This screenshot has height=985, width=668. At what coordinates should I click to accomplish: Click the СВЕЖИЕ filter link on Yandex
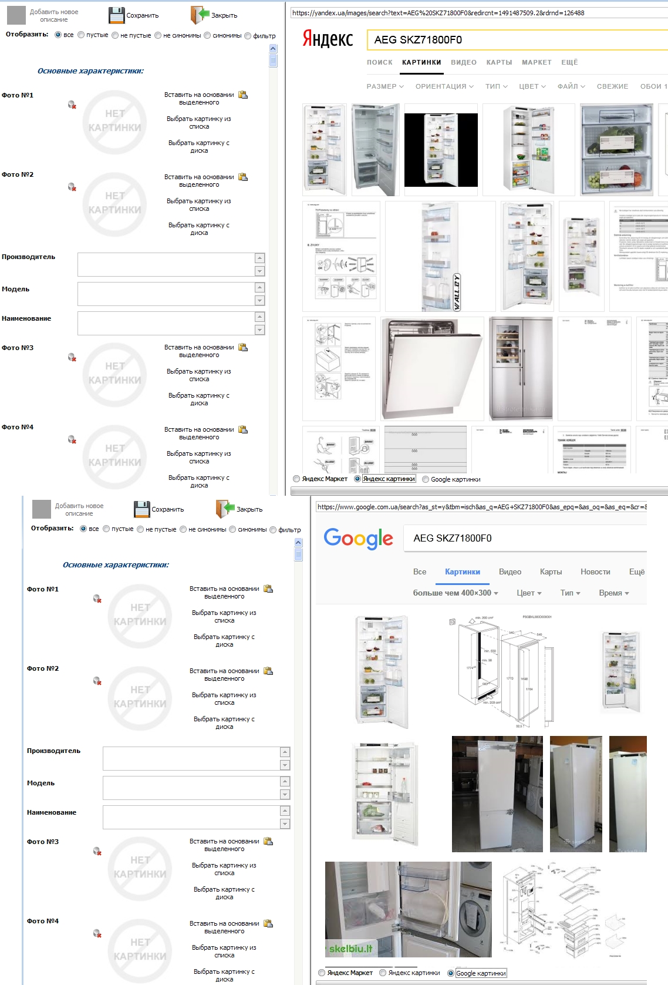point(612,86)
